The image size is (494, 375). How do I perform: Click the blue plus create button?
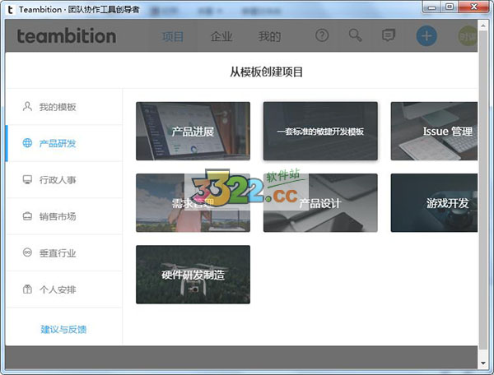[426, 36]
